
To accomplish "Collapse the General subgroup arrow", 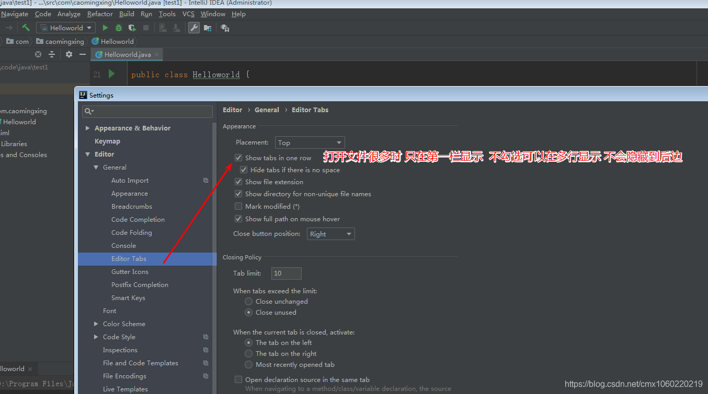I will [96, 167].
